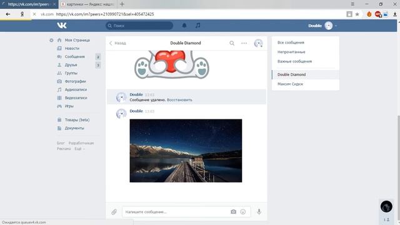Open Друзья in the sidebar
This screenshot has width=400, height=225.
tap(71, 65)
